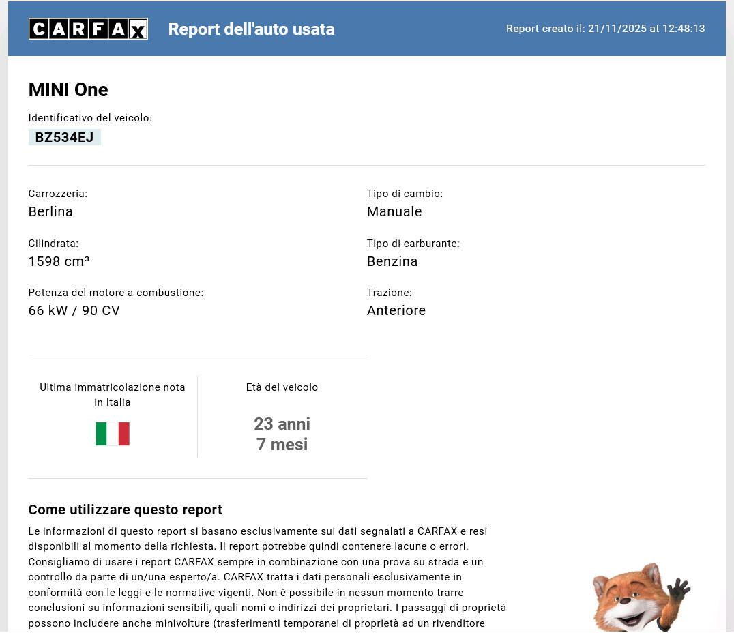The height and width of the screenshot is (633, 734).
Task: Select the Manuale transmission value
Action: [x=394, y=211]
